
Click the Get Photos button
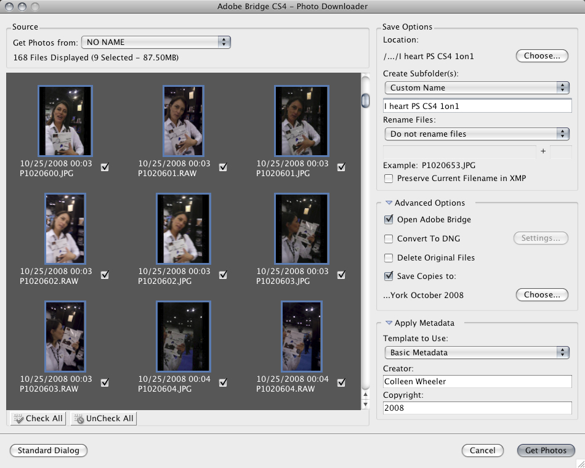point(546,451)
